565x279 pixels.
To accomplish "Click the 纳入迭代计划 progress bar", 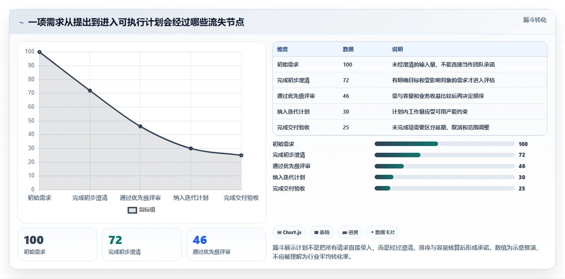I will [445, 177].
